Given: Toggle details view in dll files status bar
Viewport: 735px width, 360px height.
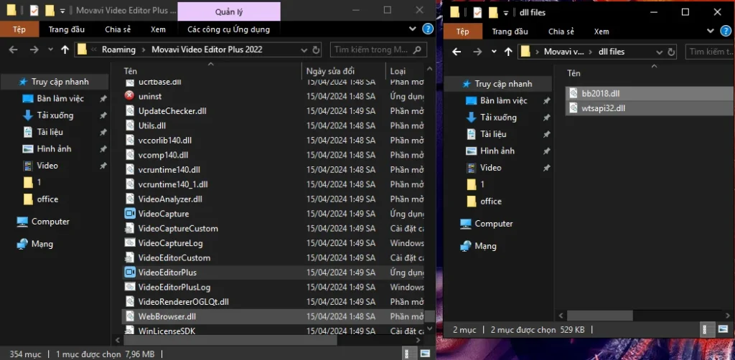Looking at the screenshot, I should [x=707, y=329].
